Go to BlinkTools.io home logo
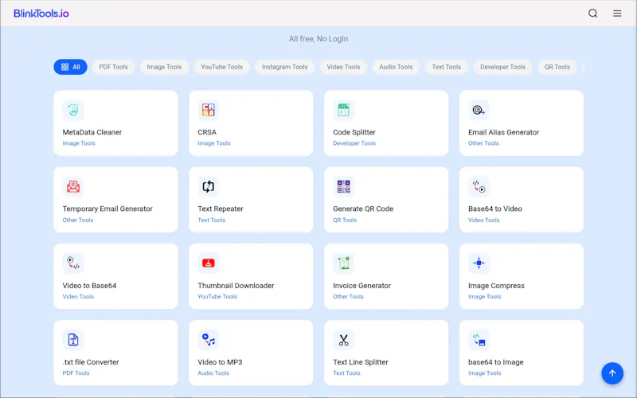Viewport: 637px width, 398px height. click(x=41, y=14)
